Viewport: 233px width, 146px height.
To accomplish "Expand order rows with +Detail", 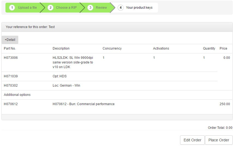I will click(10, 40).
